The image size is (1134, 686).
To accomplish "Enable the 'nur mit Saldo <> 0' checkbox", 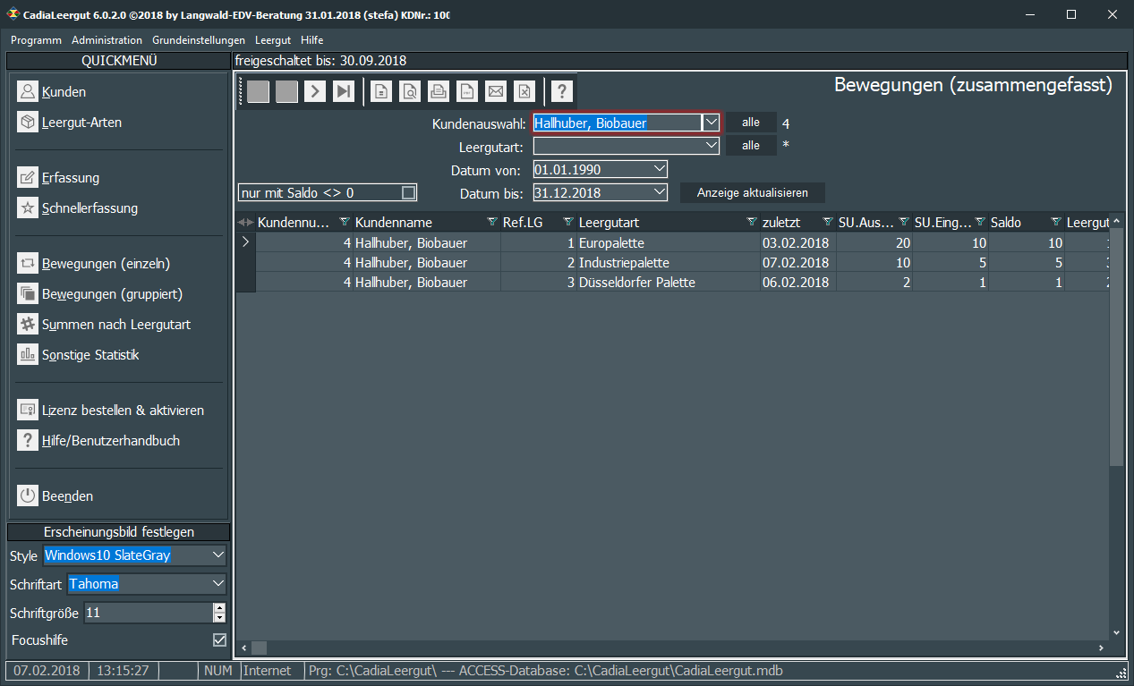I will 408,192.
